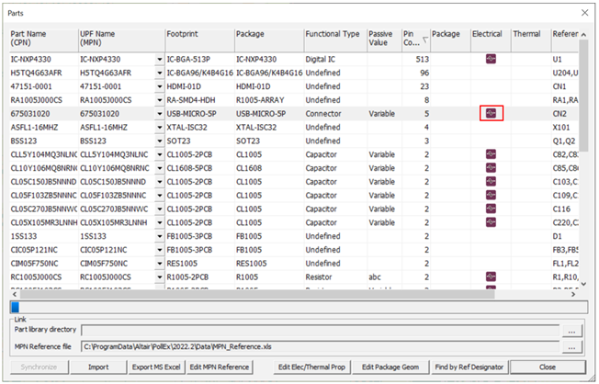The width and height of the screenshot is (599, 384).
Task: Expand the Passive Value dropdown for RC1005J000CS
Action: coord(396,276)
